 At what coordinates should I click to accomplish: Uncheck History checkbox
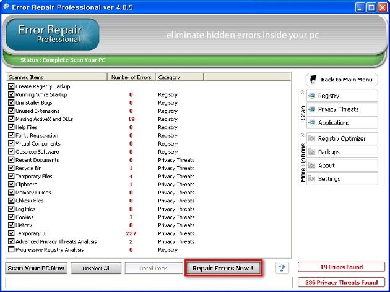tap(11, 225)
